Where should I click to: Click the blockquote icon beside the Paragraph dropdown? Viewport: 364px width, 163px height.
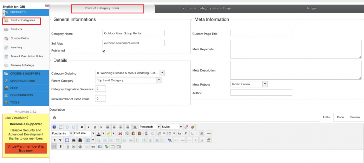(x=135, y=127)
